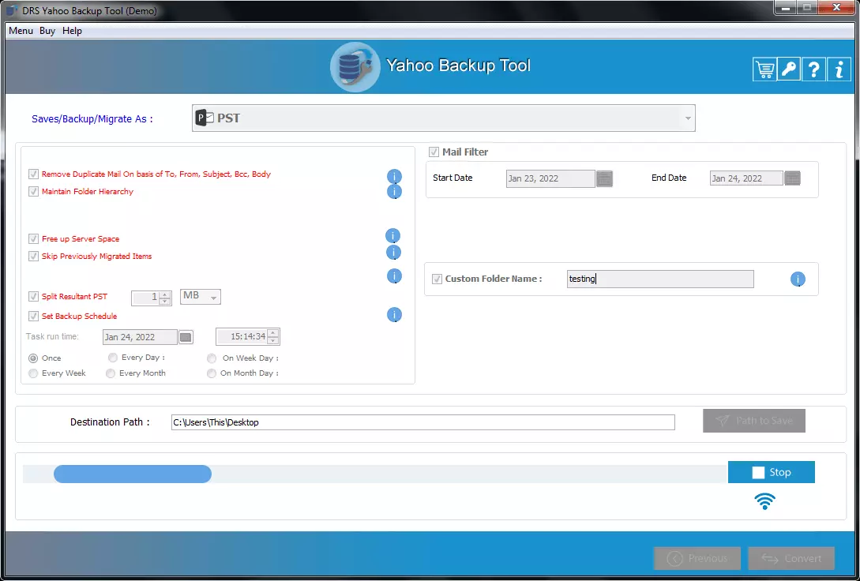Toggle Free up Server Space checkbox
Image resolution: width=860 pixels, height=581 pixels.
click(x=33, y=239)
